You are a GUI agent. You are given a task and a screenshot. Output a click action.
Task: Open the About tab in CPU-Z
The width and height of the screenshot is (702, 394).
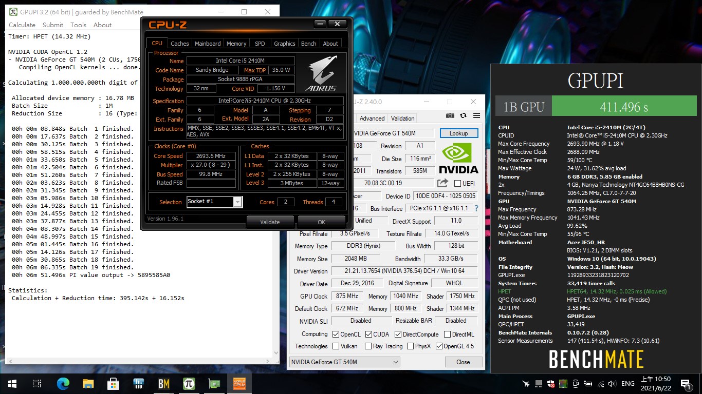click(330, 44)
